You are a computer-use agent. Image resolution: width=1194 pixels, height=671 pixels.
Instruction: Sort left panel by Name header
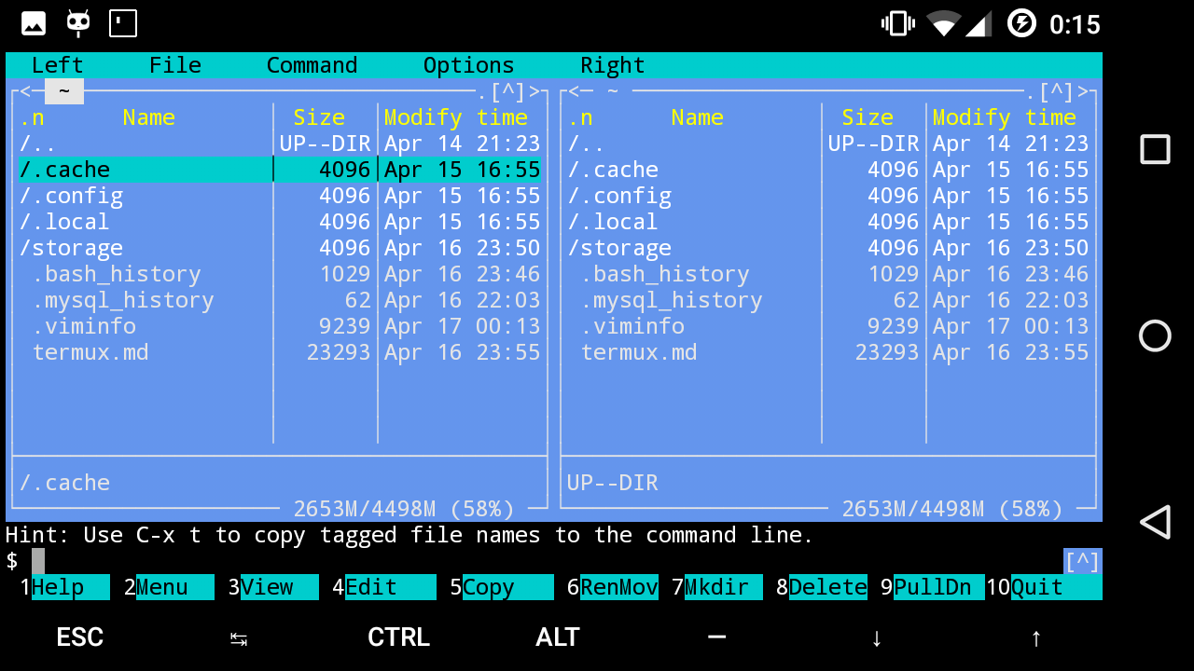[x=148, y=117]
